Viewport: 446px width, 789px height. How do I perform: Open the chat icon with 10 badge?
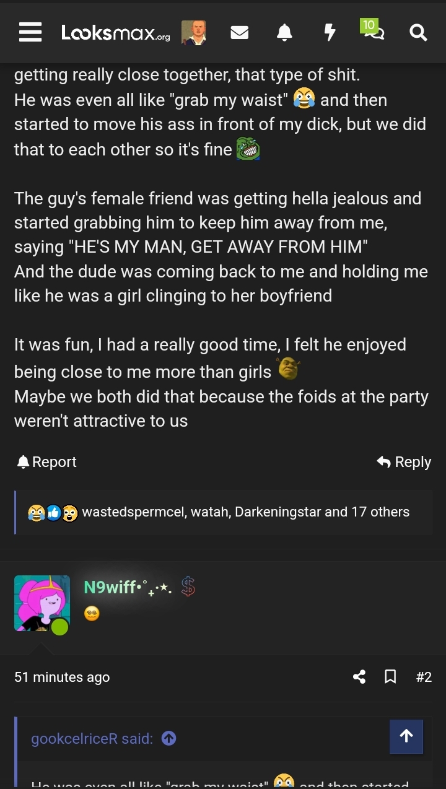(x=373, y=32)
